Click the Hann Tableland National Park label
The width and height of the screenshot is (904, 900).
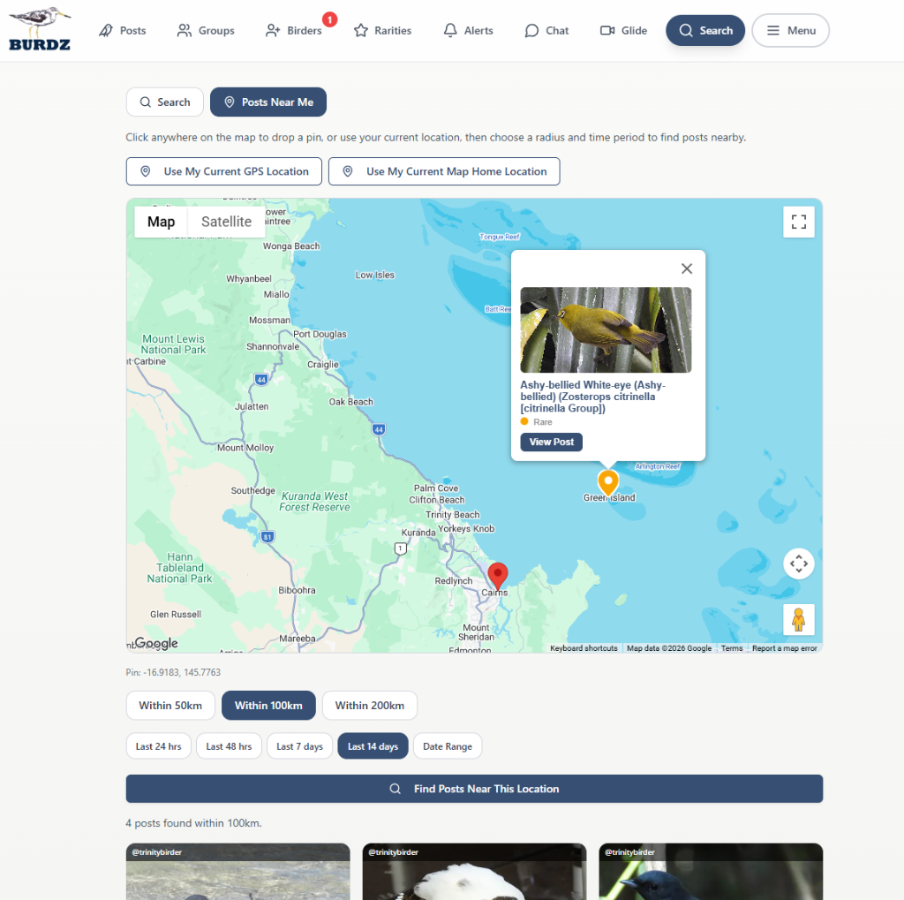[180, 568]
